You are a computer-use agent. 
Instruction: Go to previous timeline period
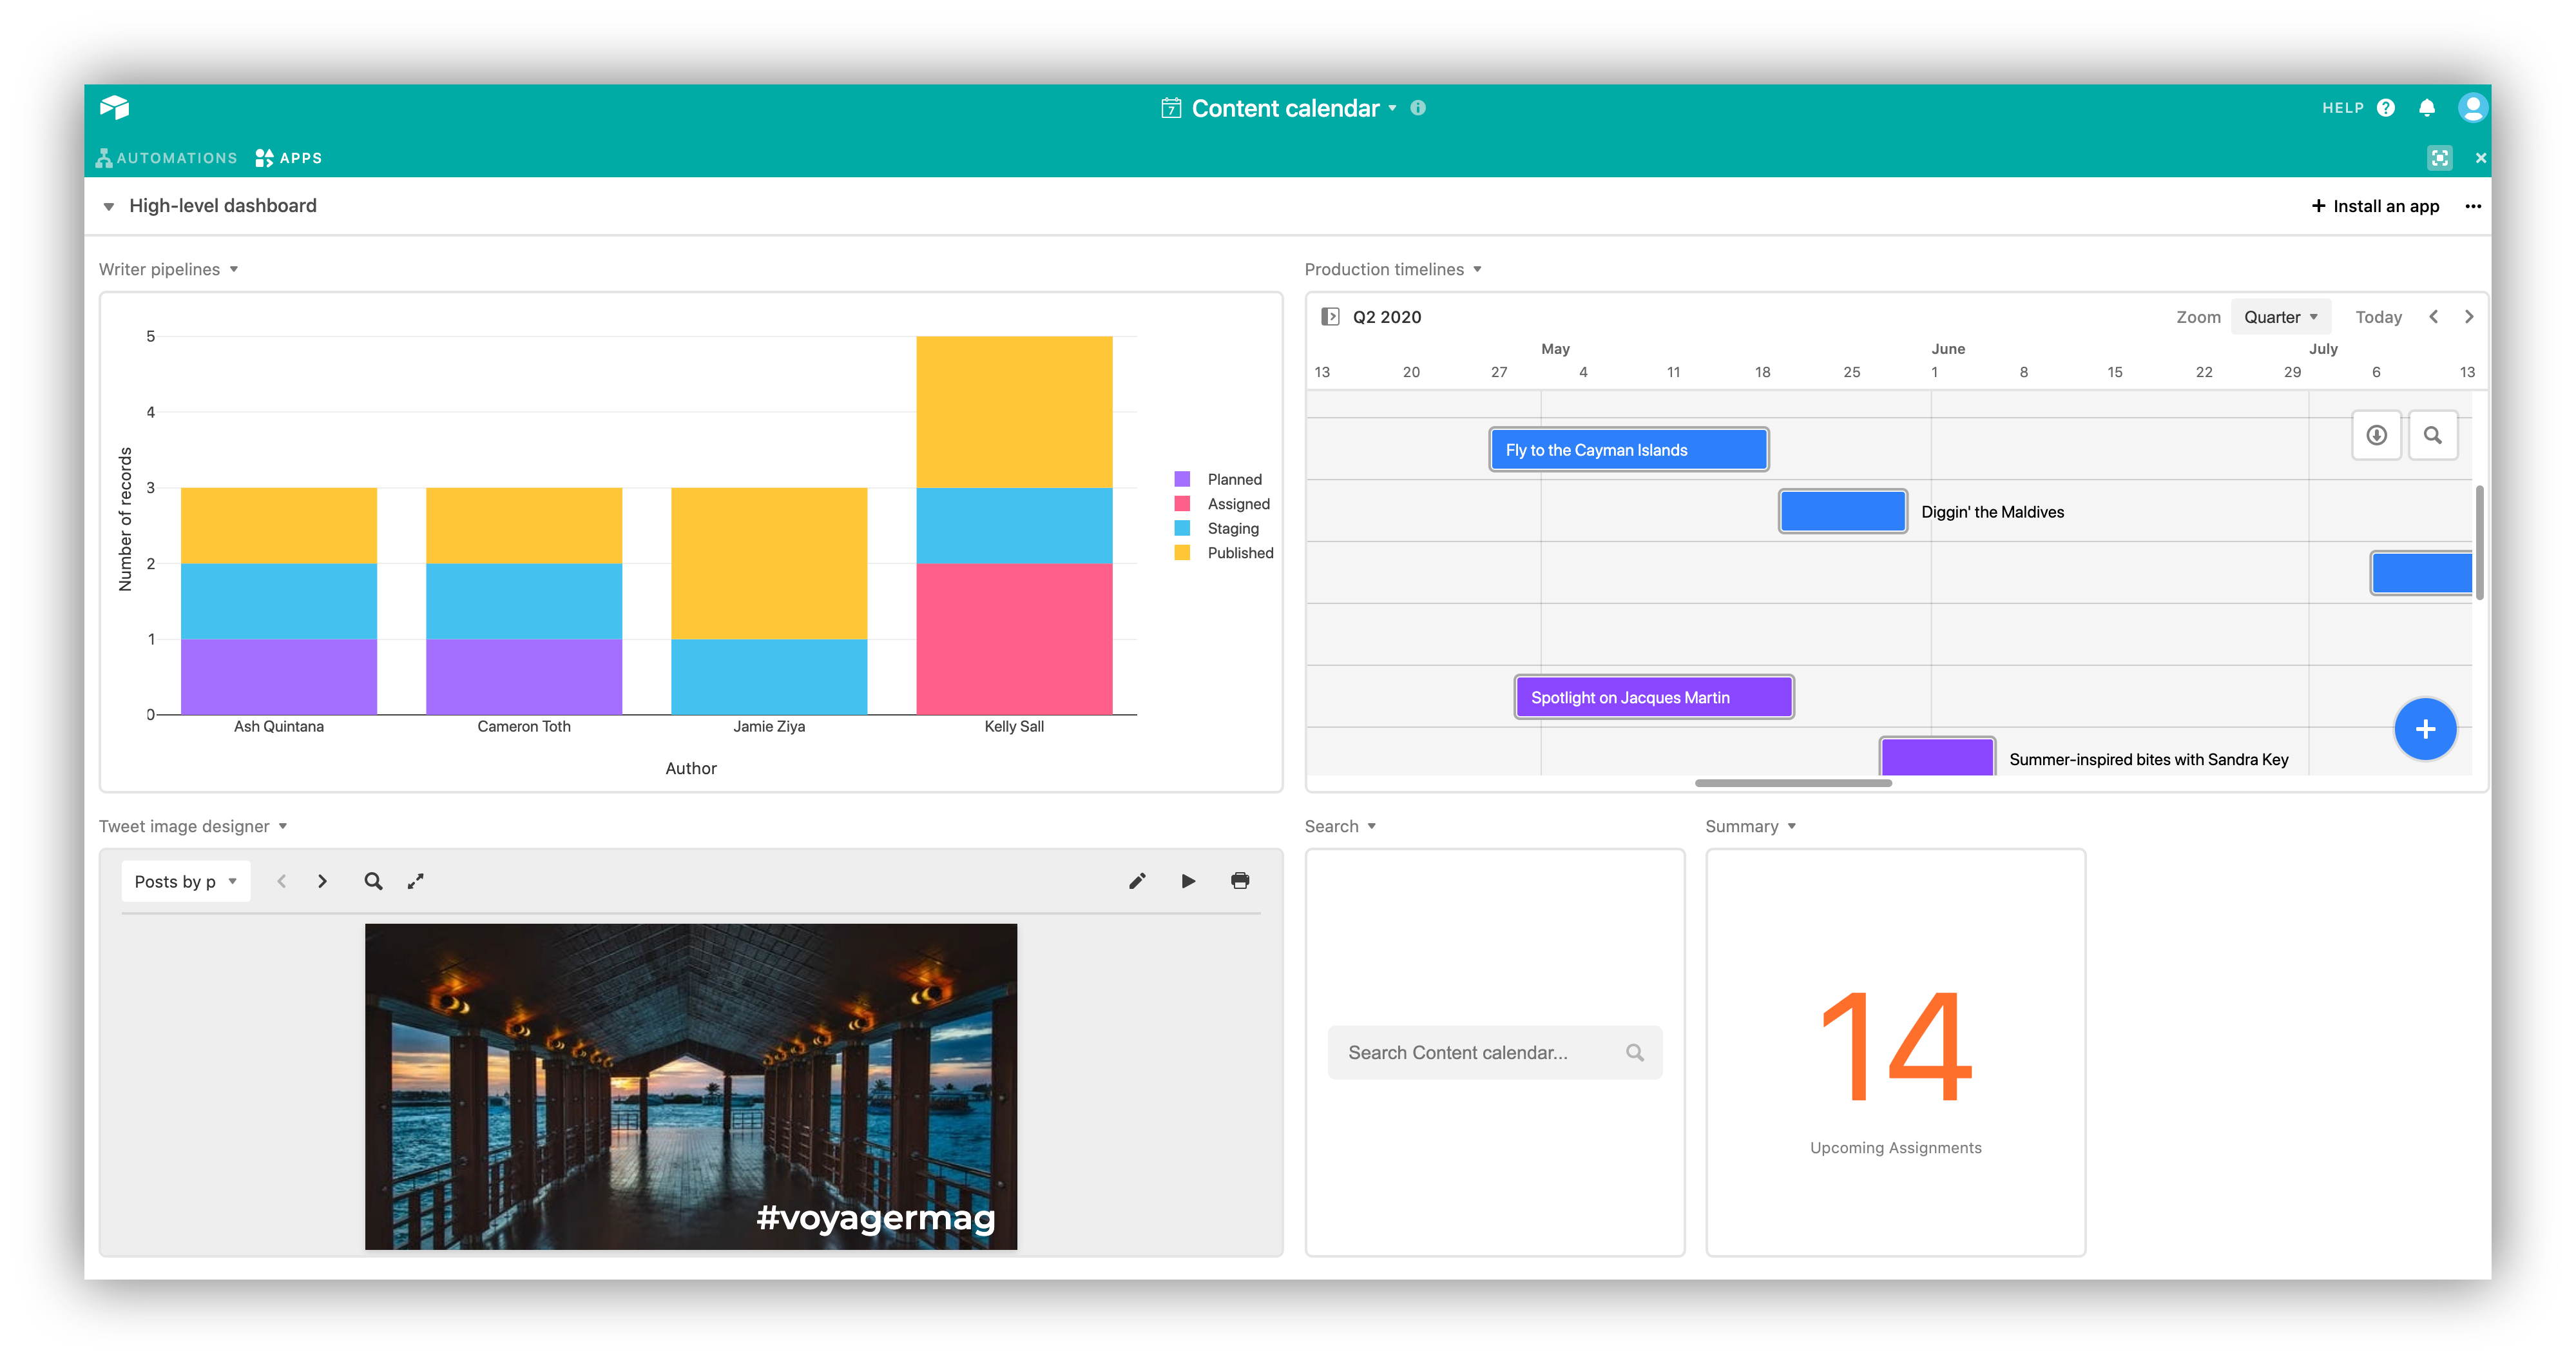pos(2434,317)
